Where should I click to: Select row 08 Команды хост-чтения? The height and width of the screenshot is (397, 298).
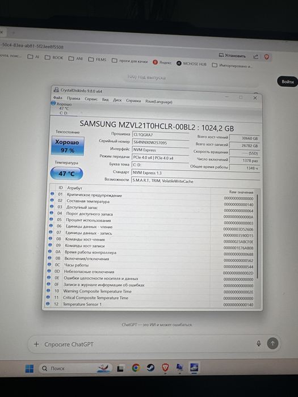tap(152, 240)
